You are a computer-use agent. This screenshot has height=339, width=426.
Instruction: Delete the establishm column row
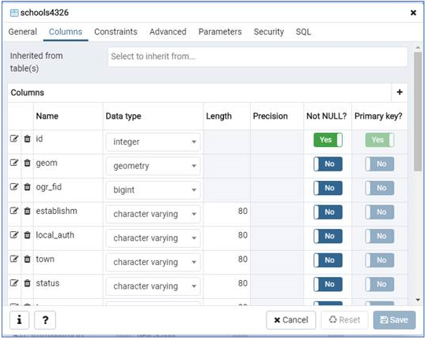[x=28, y=211]
